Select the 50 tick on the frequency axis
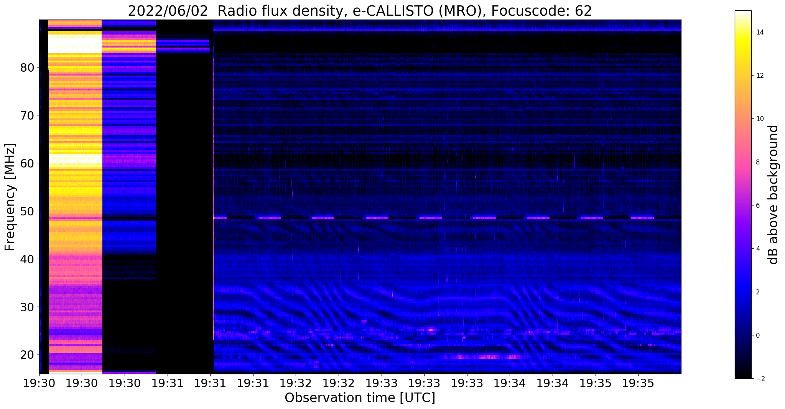Screen dimensions: 785x409 [27, 211]
